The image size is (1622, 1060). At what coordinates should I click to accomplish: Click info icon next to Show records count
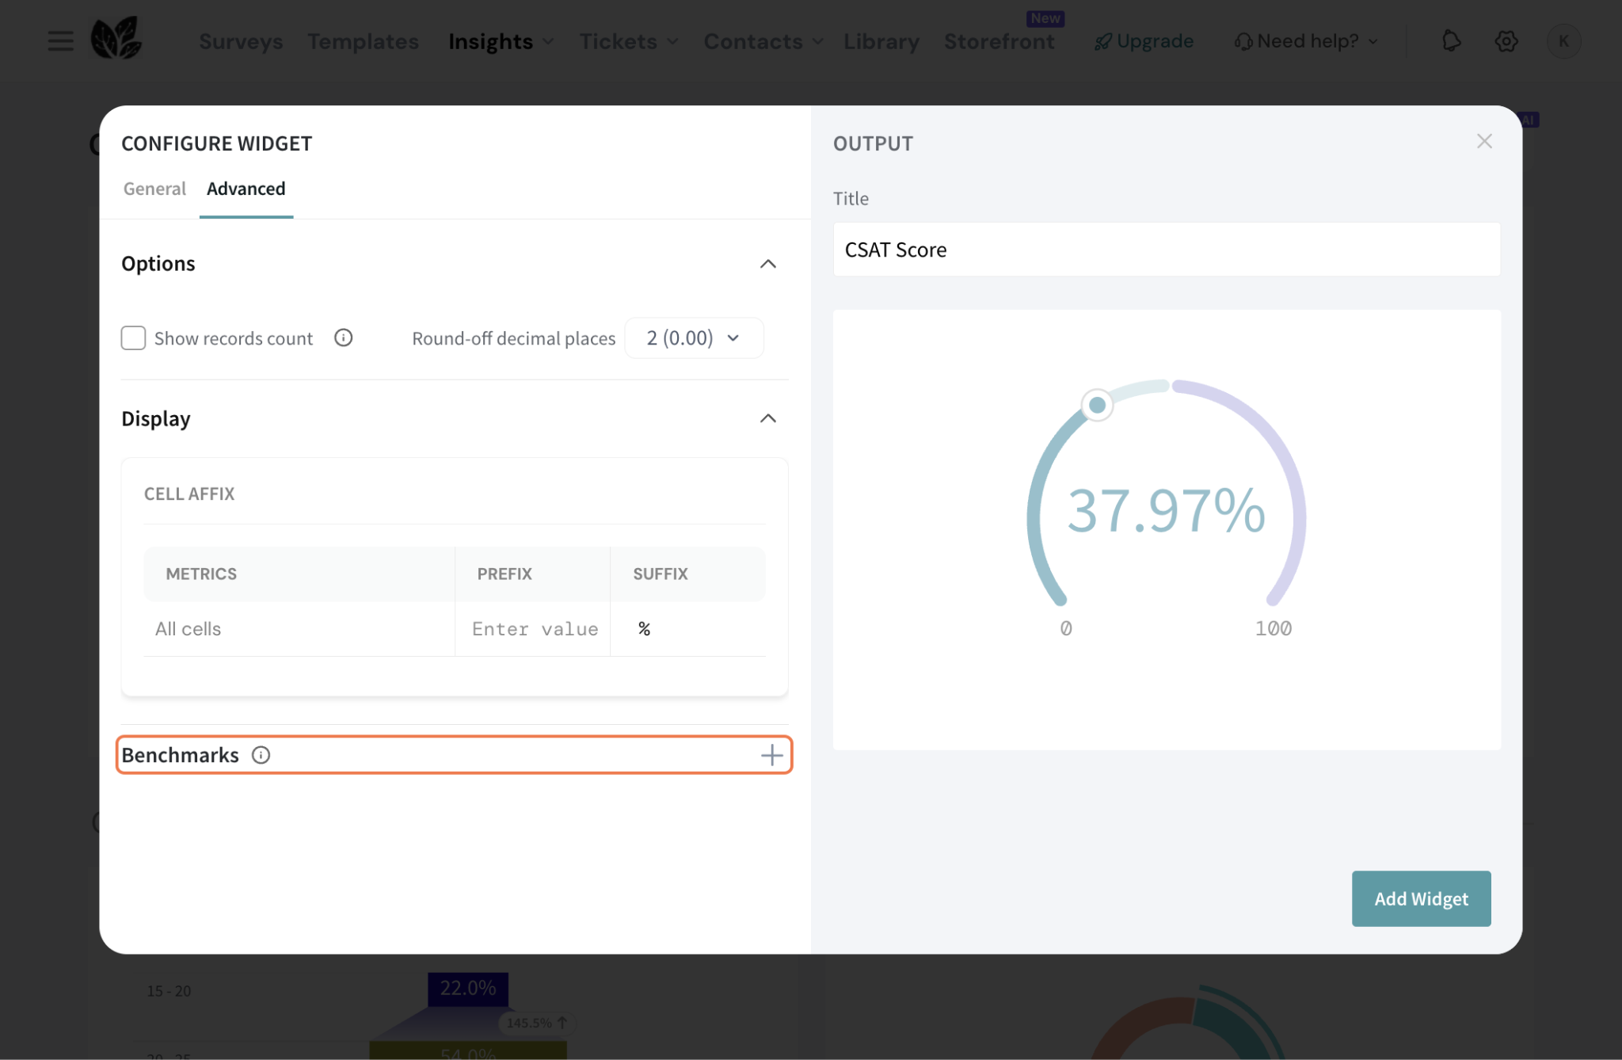343,338
